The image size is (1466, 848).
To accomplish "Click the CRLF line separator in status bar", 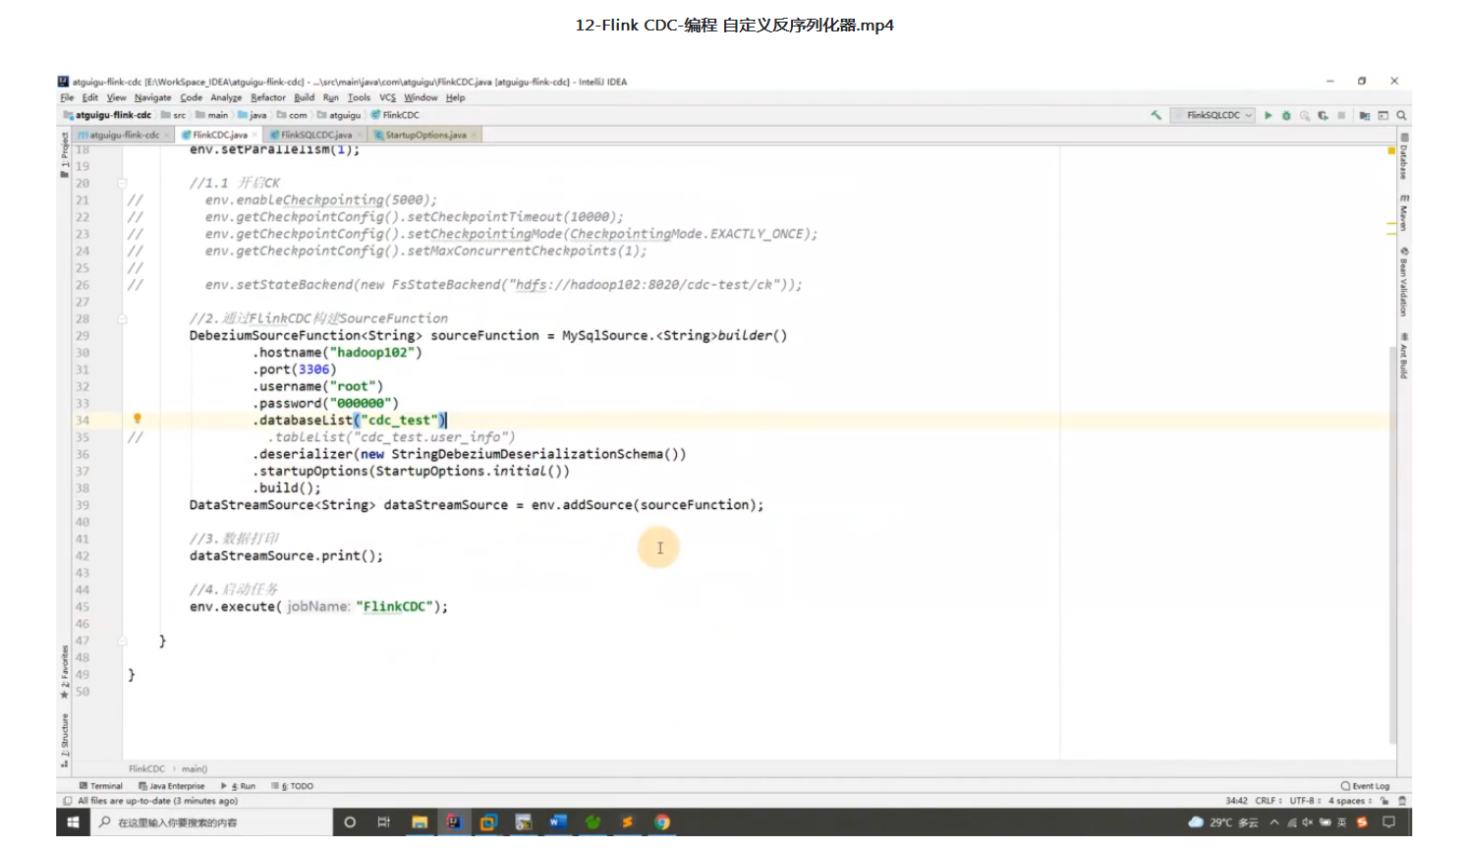I will coord(1268,801).
